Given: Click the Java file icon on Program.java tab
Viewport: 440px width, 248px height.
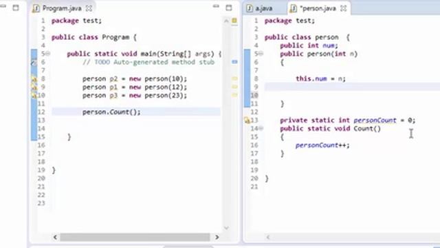Looking at the screenshot, I should (x=36, y=8).
